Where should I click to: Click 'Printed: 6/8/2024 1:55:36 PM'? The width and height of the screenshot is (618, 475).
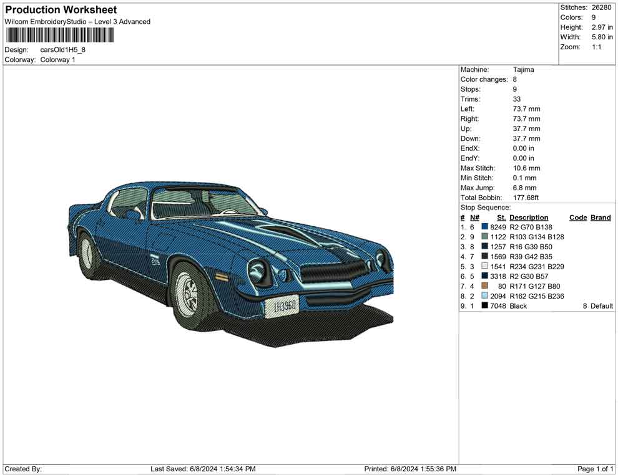(x=410, y=469)
